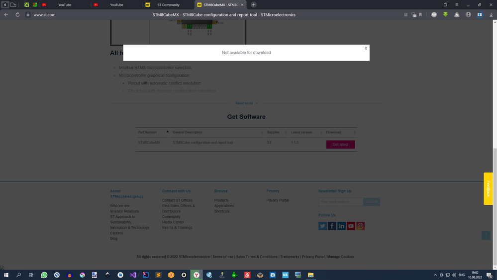Open the Terms of use footer link
The height and width of the screenshot is (280, 497).
[223, 257]
